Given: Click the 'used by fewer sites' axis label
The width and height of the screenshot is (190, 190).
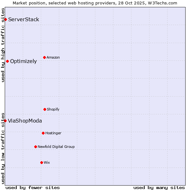Looking at the screenshot, I should (x=33, y=187).
